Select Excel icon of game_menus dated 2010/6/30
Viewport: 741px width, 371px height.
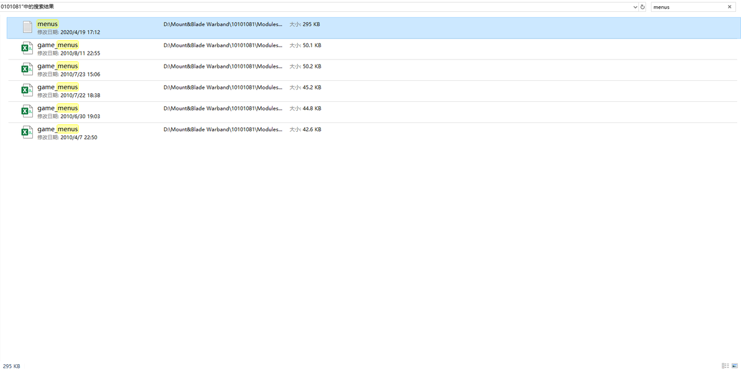[x=27, y=111]
